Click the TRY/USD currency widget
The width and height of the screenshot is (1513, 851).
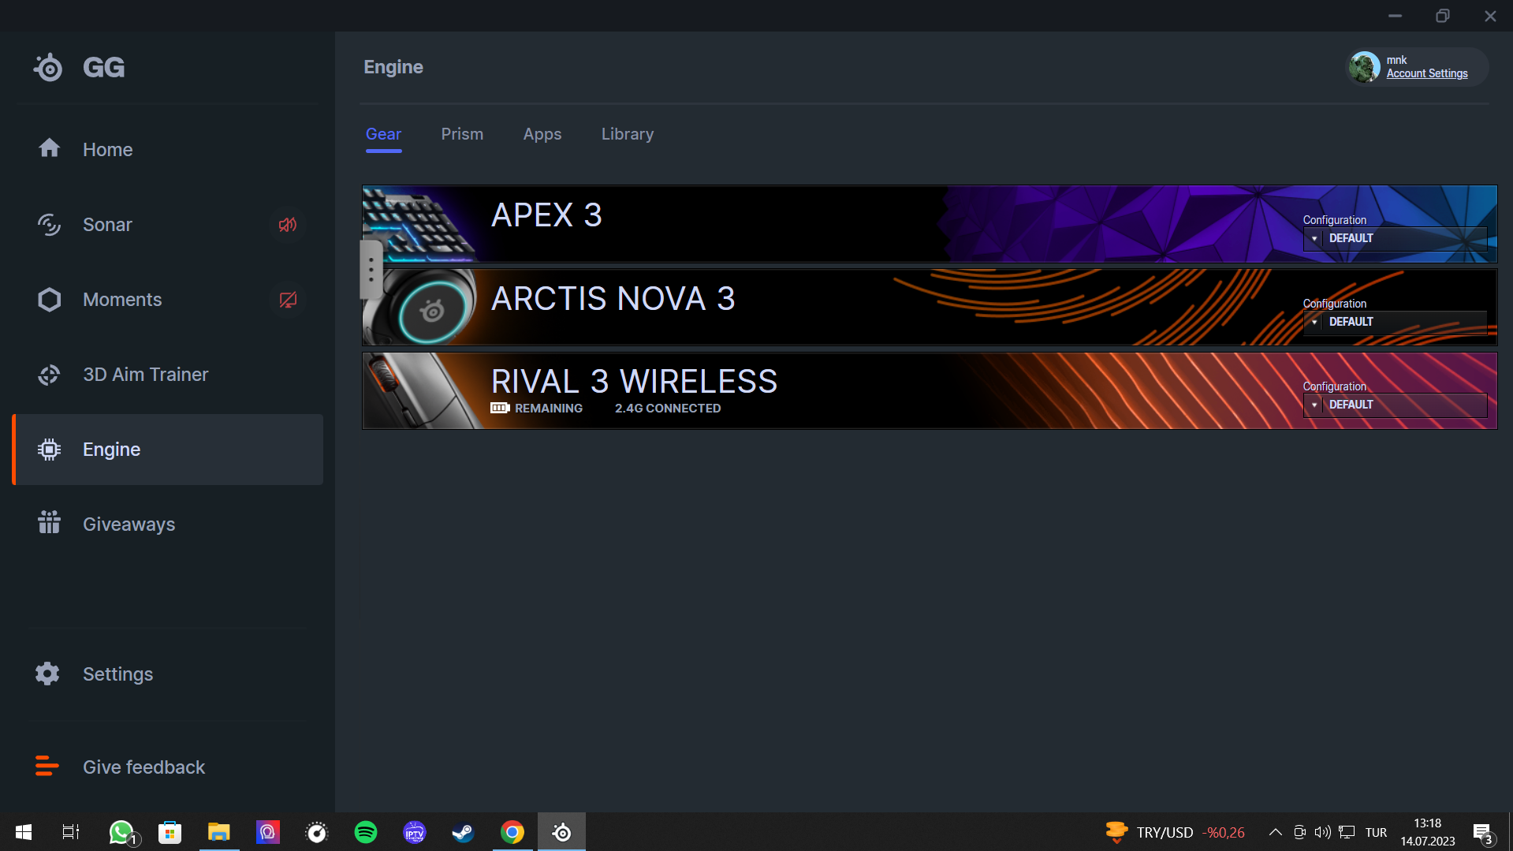1175,832
